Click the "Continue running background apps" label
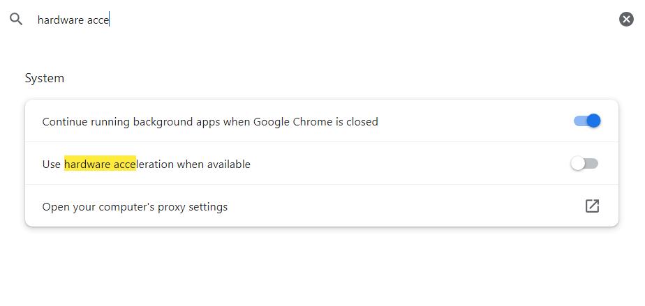The image size is (645, 306). click(x=133, y=122)
